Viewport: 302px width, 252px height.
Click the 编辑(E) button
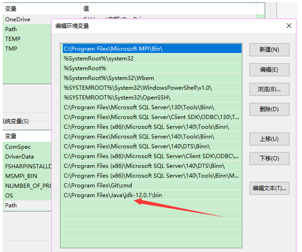pos(269,70)
